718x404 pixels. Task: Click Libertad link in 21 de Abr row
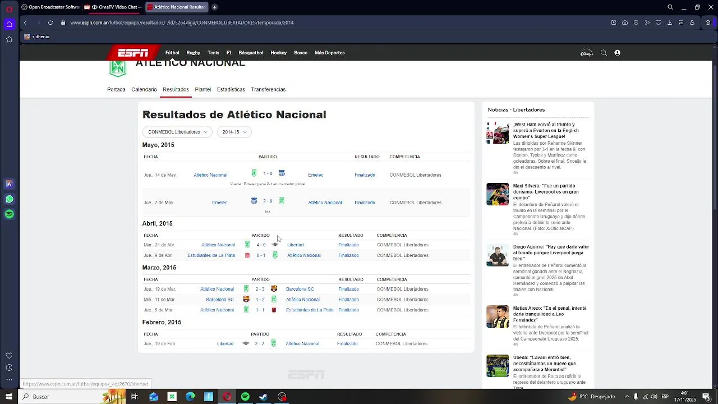(295, 245)
